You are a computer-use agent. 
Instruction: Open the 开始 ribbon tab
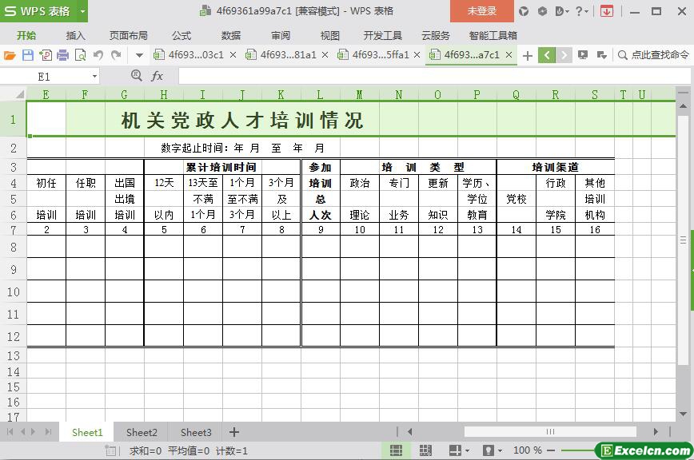(x=26, y=35)
